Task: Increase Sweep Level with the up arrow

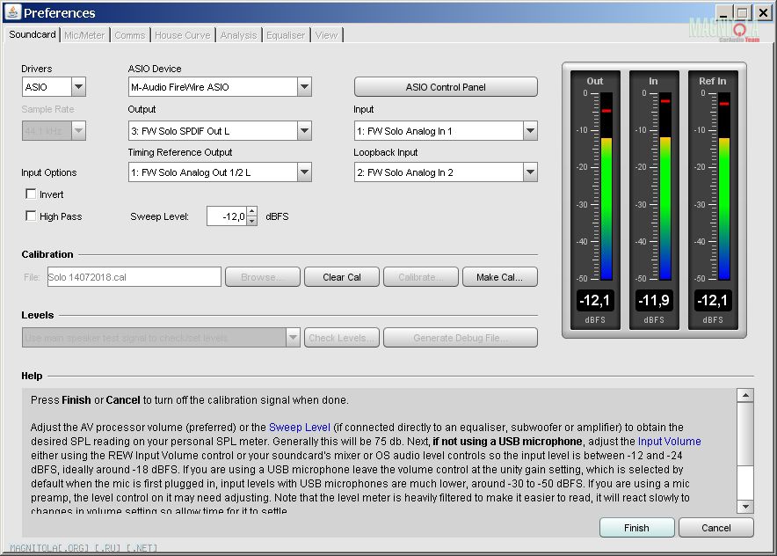Action: pyautogui.click(x=251, y=211)
